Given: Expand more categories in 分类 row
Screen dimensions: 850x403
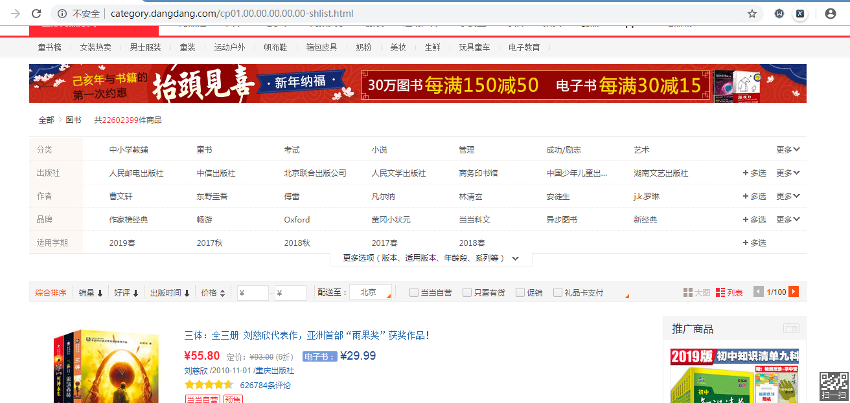Looking at the screenshot, I should pos(788,149).
